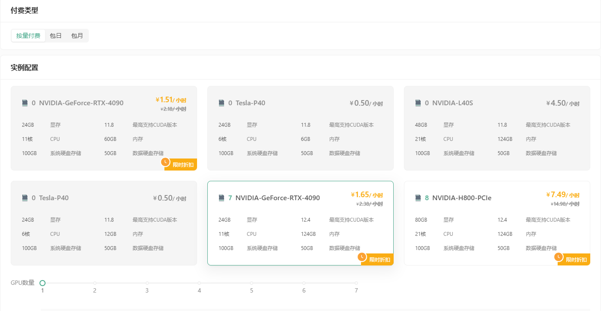Viewport: 601px width, 311px height.
Task: Click the 实例配置 section heading
Action: (24, 67)
